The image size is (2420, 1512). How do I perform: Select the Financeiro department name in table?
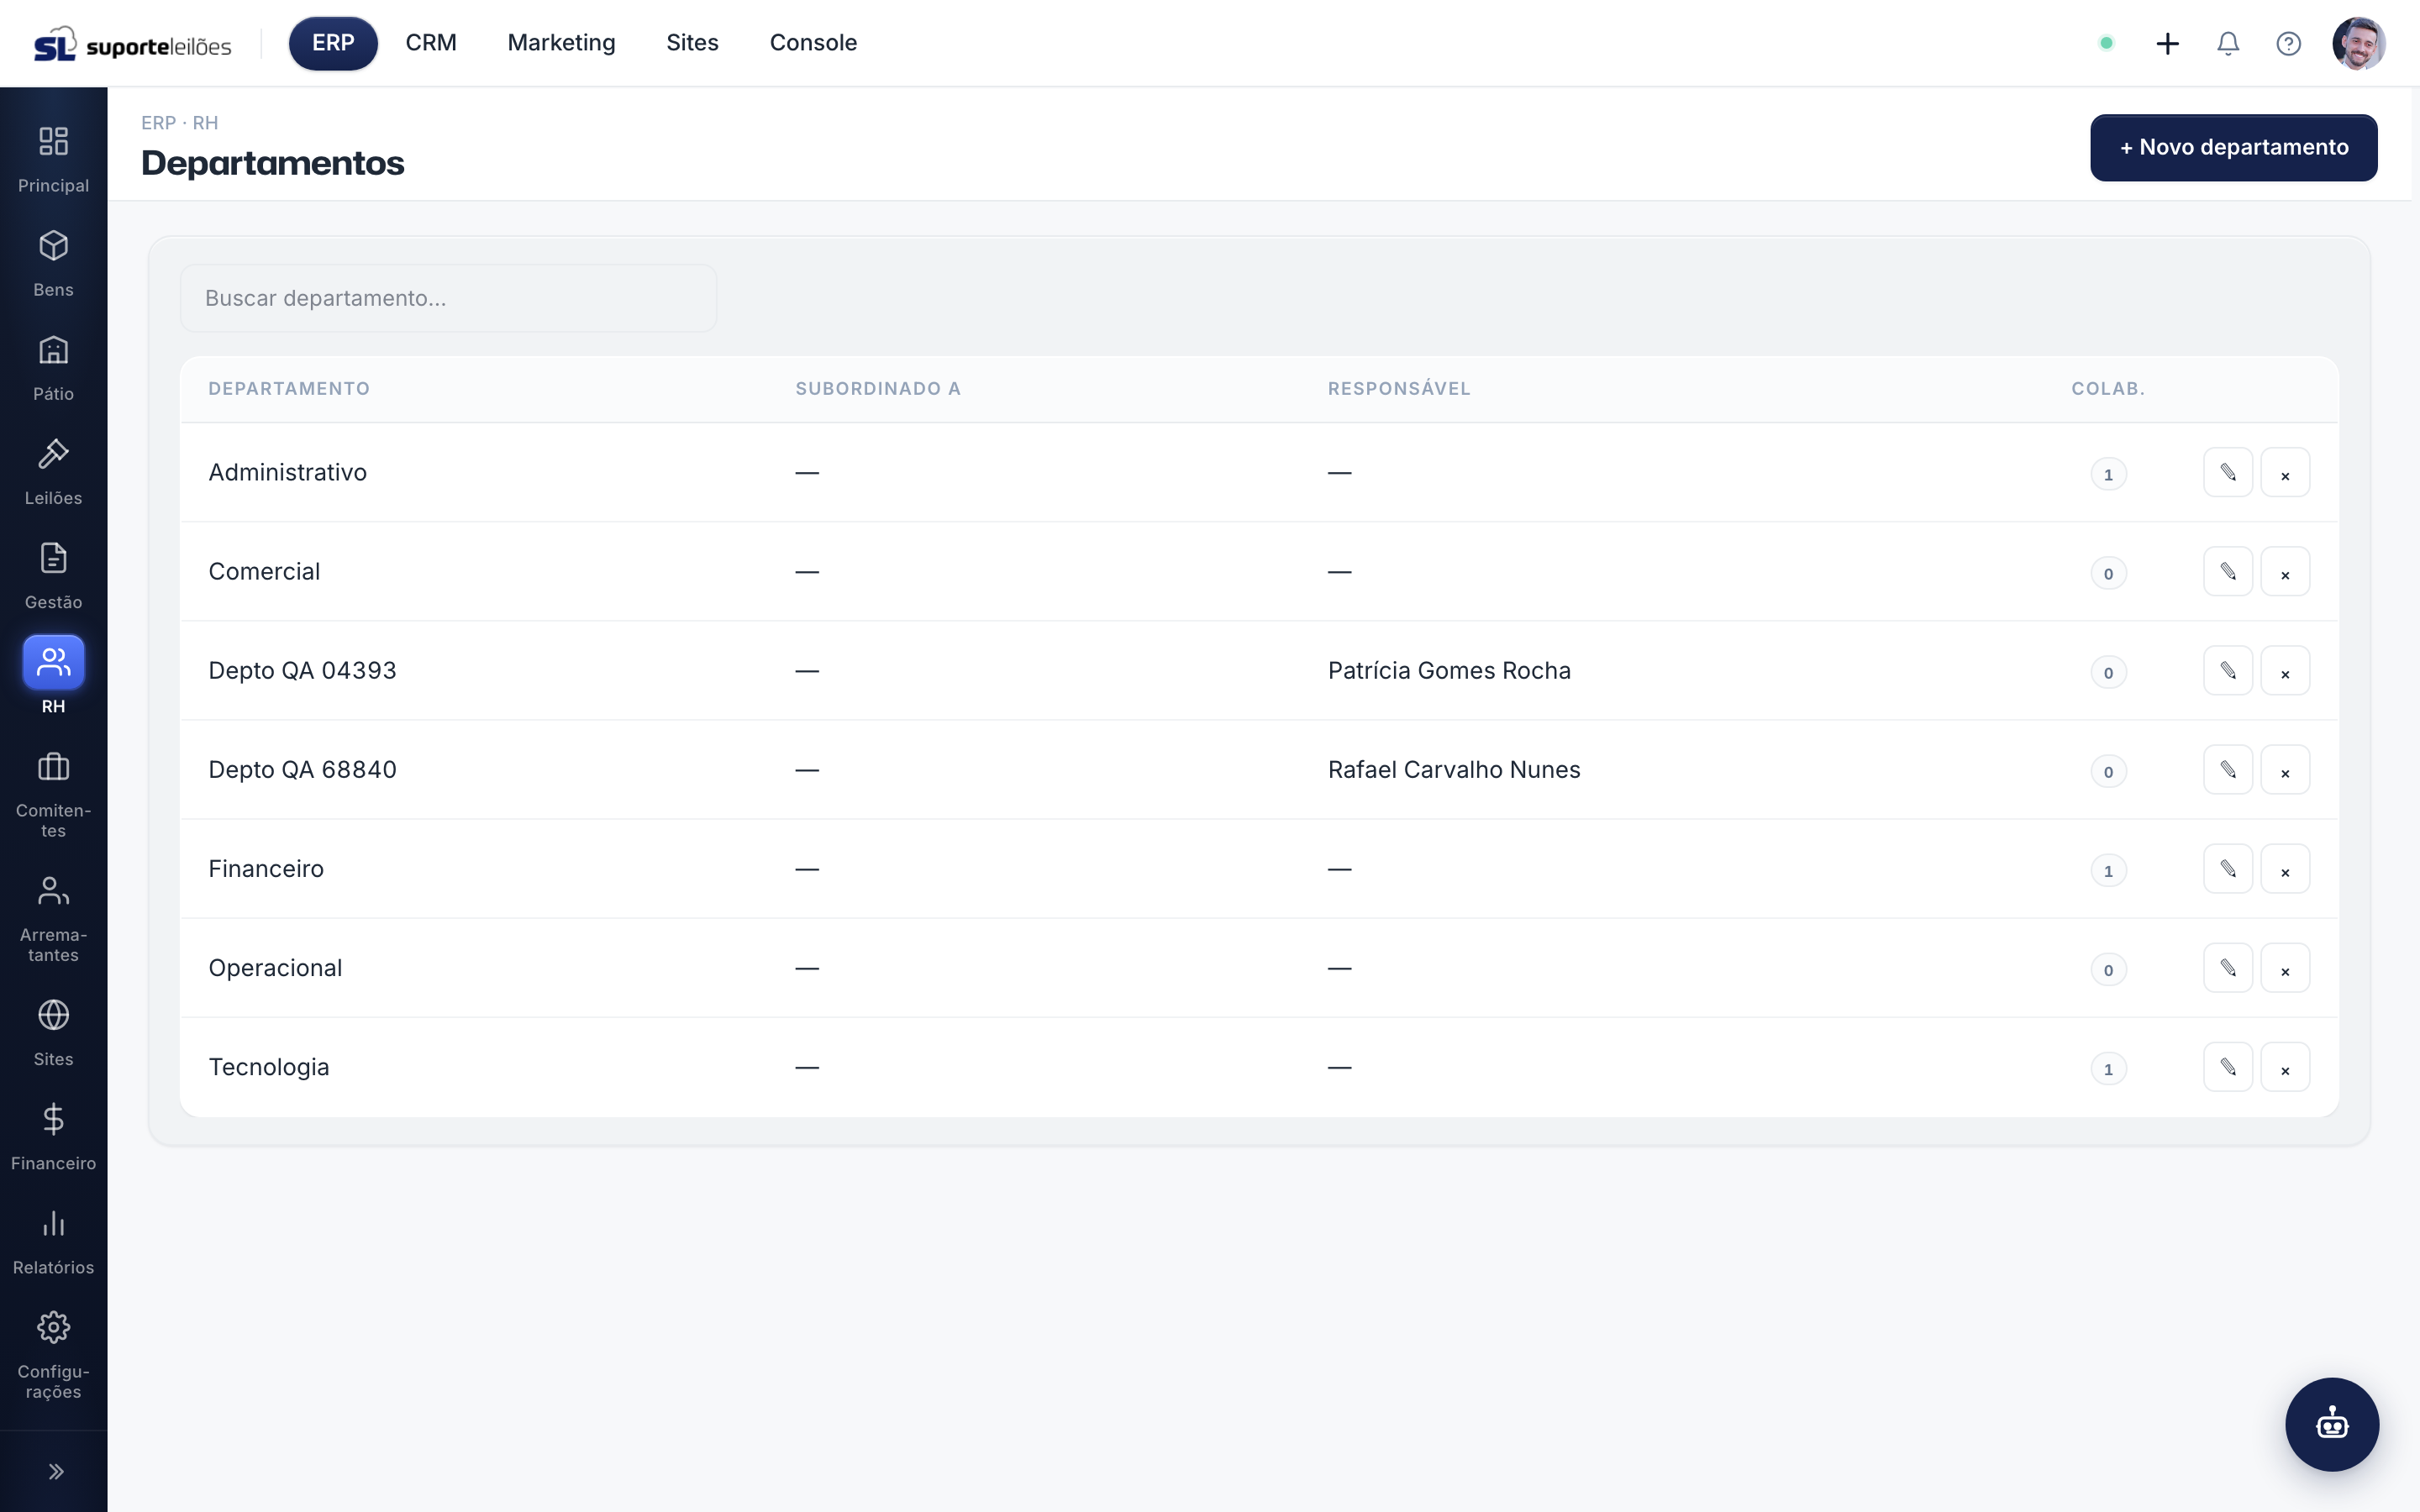coord(266,868)
